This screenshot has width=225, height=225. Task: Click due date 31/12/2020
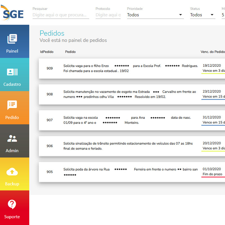[212, 117]
